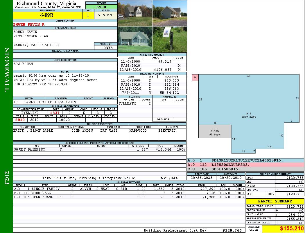Select the 12/28/2010 sale row for $176,037
This screenshot has height=233, width=305.
152,70
